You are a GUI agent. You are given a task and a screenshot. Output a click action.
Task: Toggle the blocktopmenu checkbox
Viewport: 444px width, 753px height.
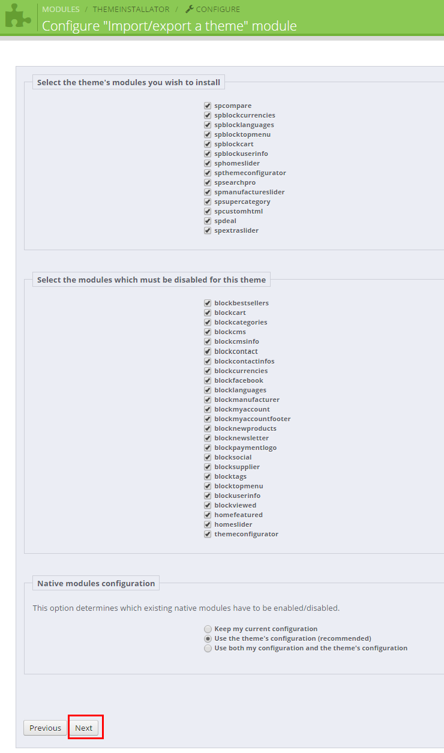[208, 486]
